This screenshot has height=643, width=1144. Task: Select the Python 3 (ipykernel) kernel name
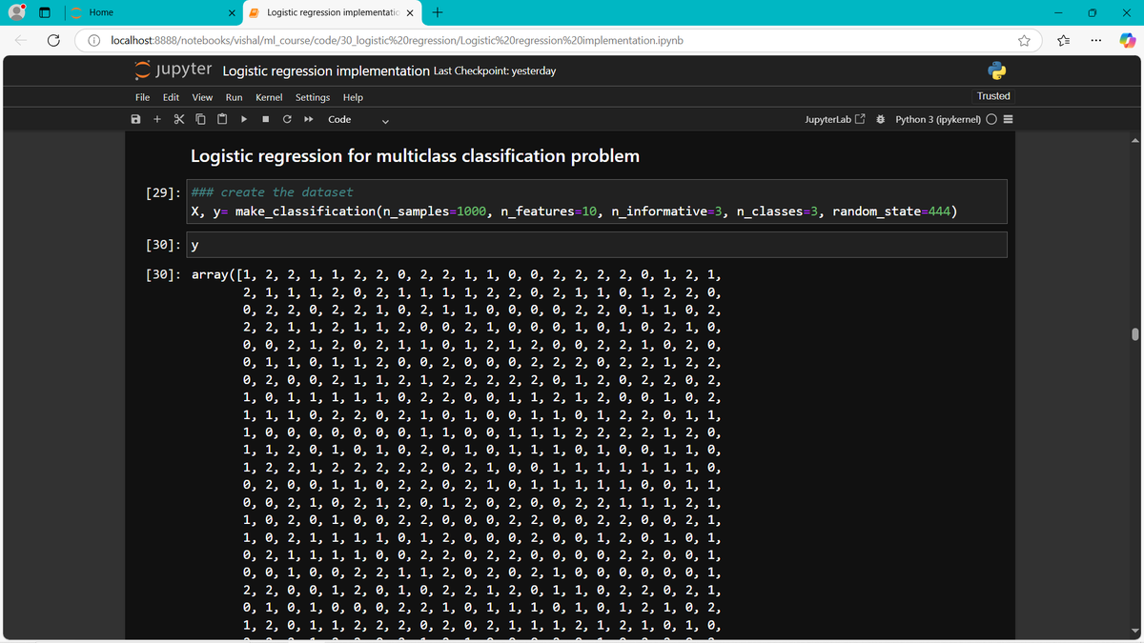tap(938, 119)
